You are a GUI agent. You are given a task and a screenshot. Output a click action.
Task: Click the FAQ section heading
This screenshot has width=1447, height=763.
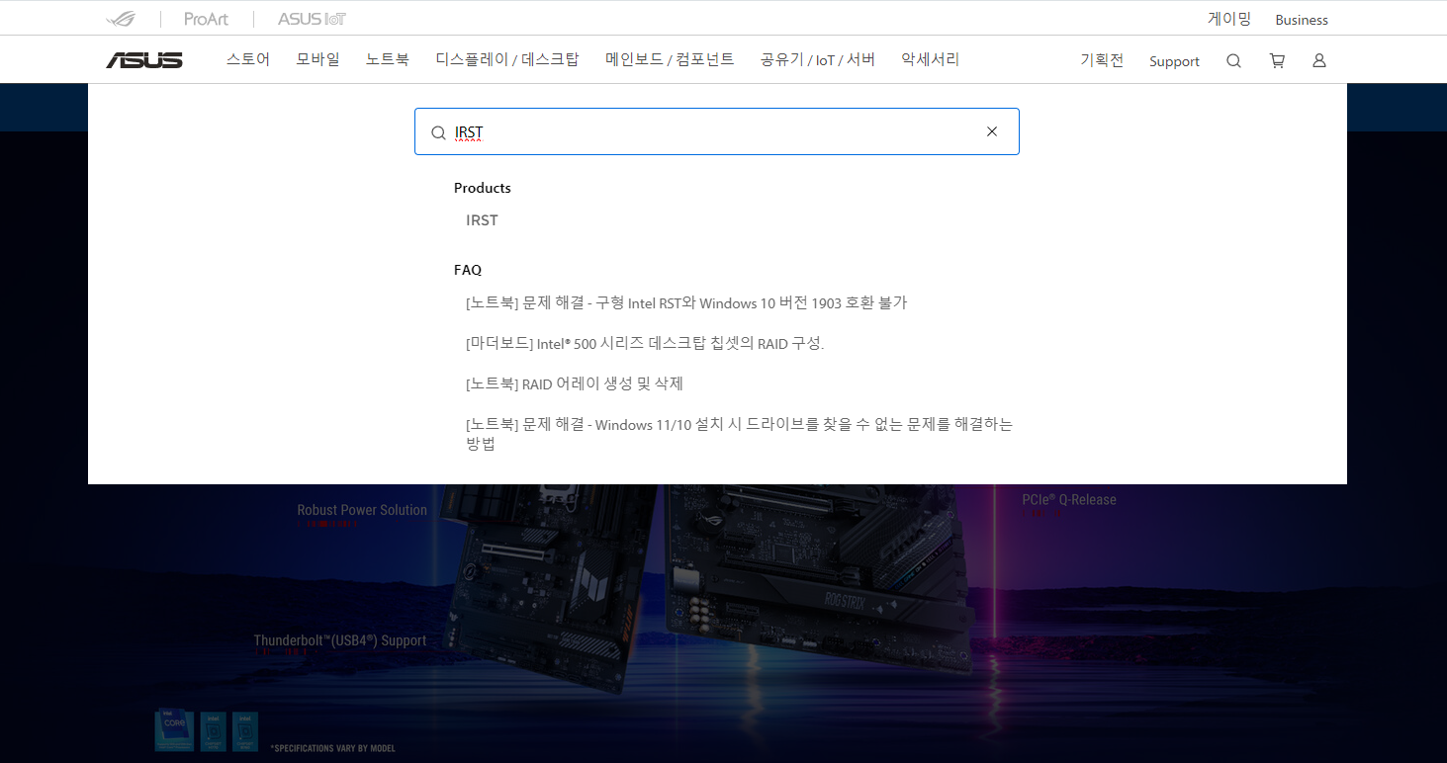coord(468,270)
